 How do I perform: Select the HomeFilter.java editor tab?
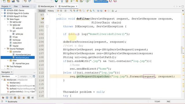pyautogui.click(x=68, y=6)
